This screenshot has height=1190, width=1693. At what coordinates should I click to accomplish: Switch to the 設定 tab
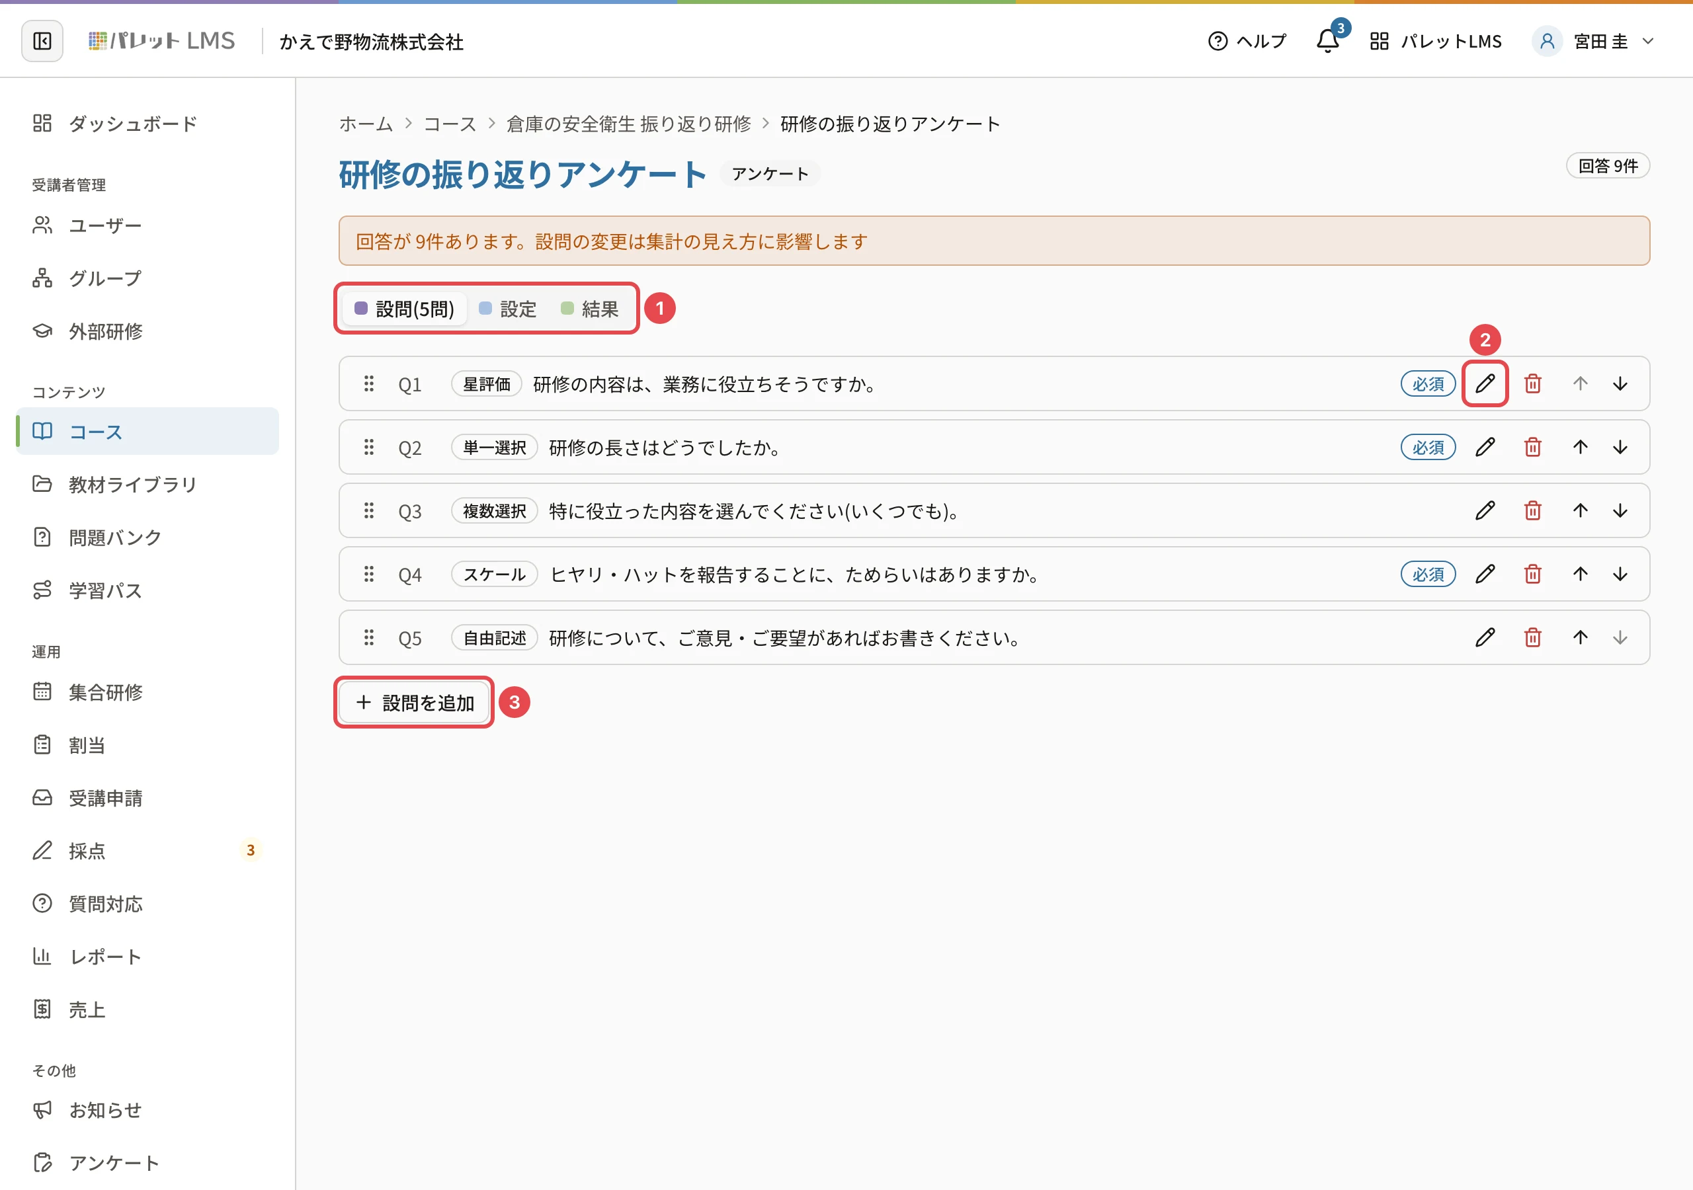[x=507, y=309]
